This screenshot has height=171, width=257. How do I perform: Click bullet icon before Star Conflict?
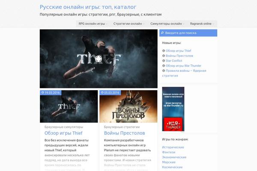pyautogui.click(x=164, y=61)
